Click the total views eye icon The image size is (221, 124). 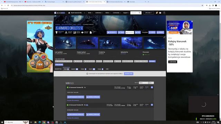(82, 32)
